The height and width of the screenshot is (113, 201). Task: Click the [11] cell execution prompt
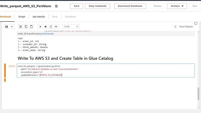pyautogui.click(x=12, y=66)
